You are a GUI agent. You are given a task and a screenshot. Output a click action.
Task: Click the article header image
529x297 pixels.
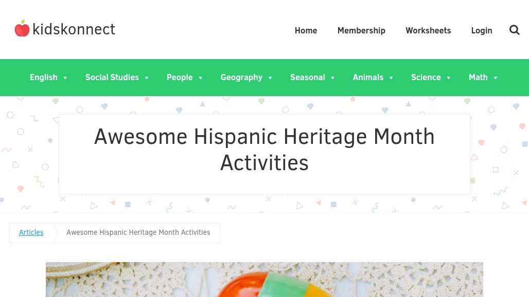pyautogui.click(x=264, y=280)
